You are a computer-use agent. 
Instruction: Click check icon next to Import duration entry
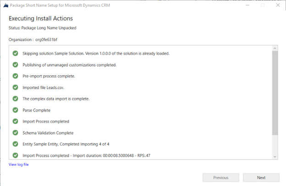tap(15, 155)
